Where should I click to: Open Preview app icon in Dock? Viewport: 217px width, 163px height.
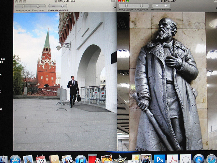point(67,159)
